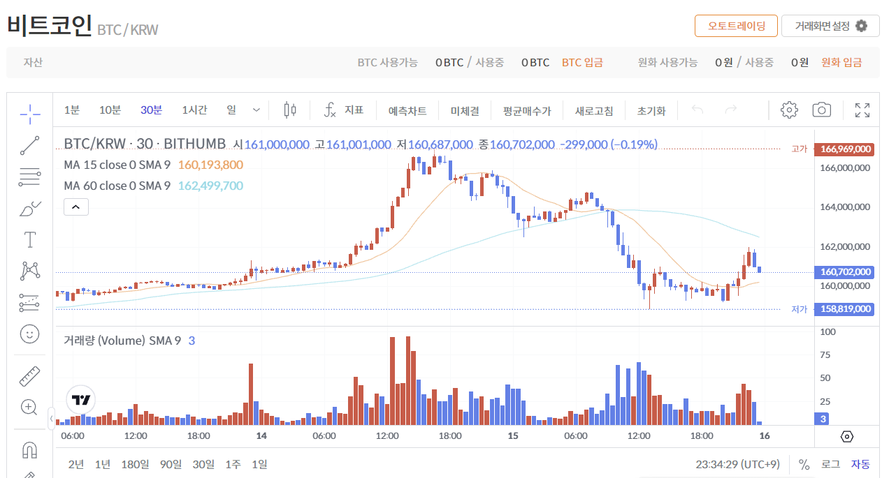Enter fullscreen chart mode

coord(861,110)
